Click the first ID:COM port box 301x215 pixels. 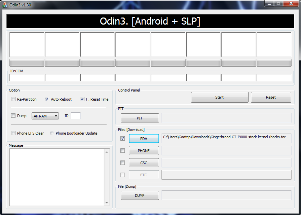point(27,77)
